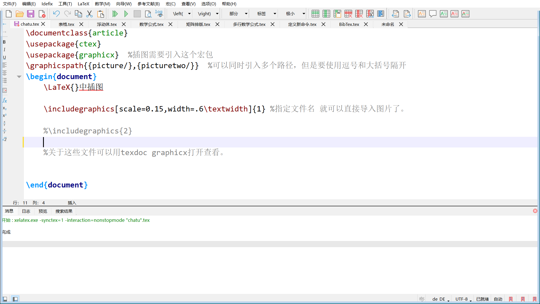Screen dimensions: 540x304
Task: Open the 日志 log panel tab
Action: [26, 211]
